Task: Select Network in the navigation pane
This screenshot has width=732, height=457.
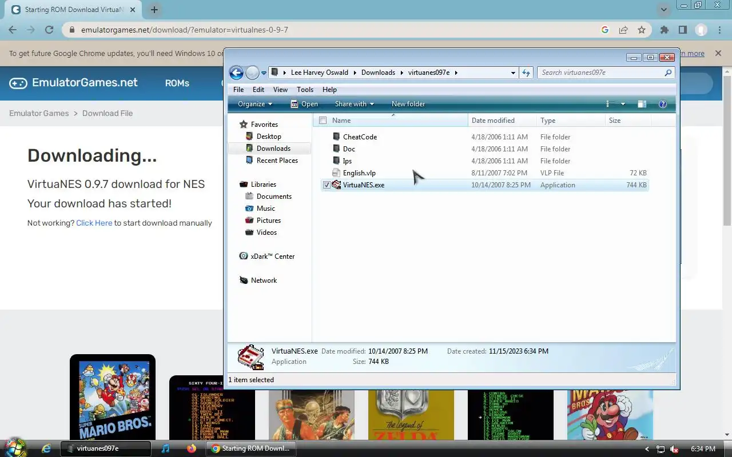Action: 264,280
